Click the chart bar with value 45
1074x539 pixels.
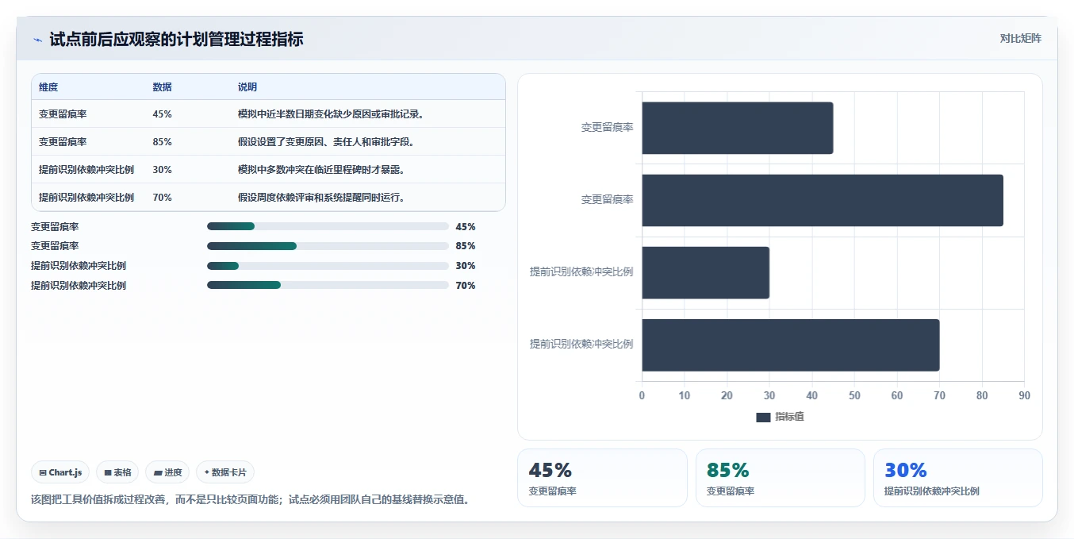738,128
